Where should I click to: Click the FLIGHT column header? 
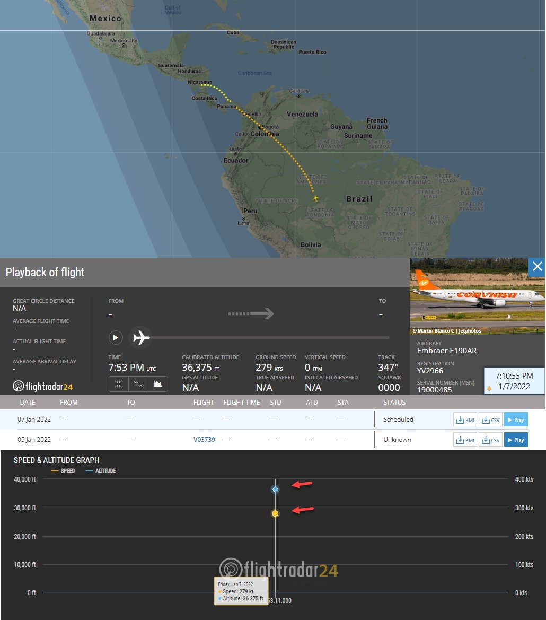(204, 402)
